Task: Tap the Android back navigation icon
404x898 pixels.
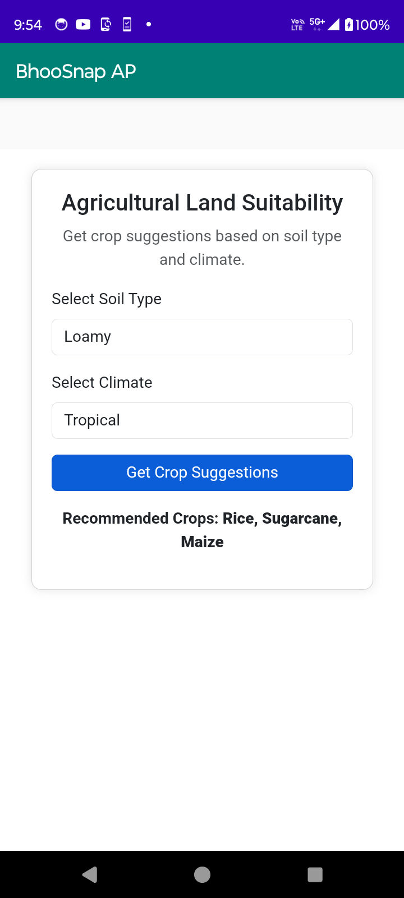Action: click(90, 874)
